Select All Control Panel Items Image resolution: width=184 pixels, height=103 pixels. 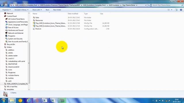(16, 19)
